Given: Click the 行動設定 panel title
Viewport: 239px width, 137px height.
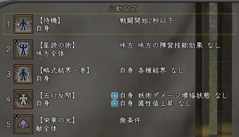Looking at the screenshot, I should pyautogui.click(x=123, y=8).
